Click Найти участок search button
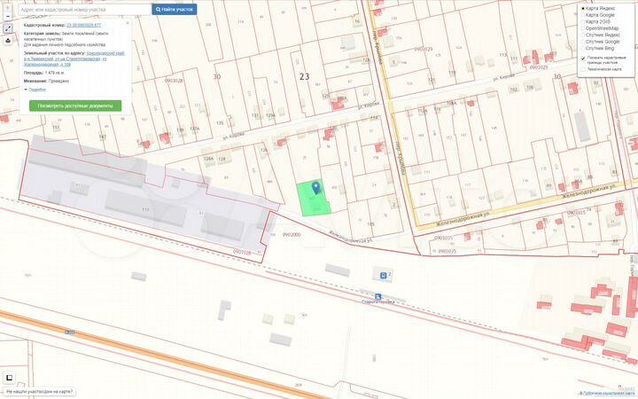 (175, 9)
